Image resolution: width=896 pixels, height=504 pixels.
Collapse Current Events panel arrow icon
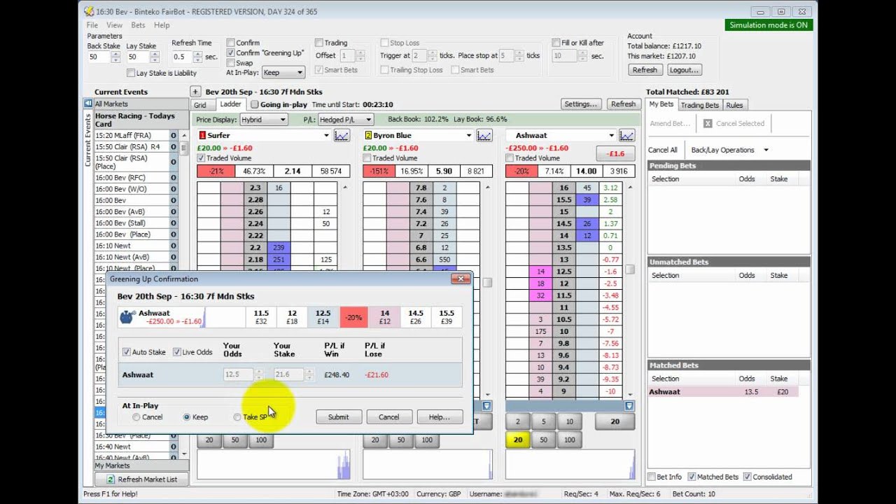pos(88,104)
